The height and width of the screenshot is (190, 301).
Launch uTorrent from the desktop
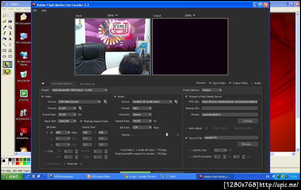coord(24,95)
